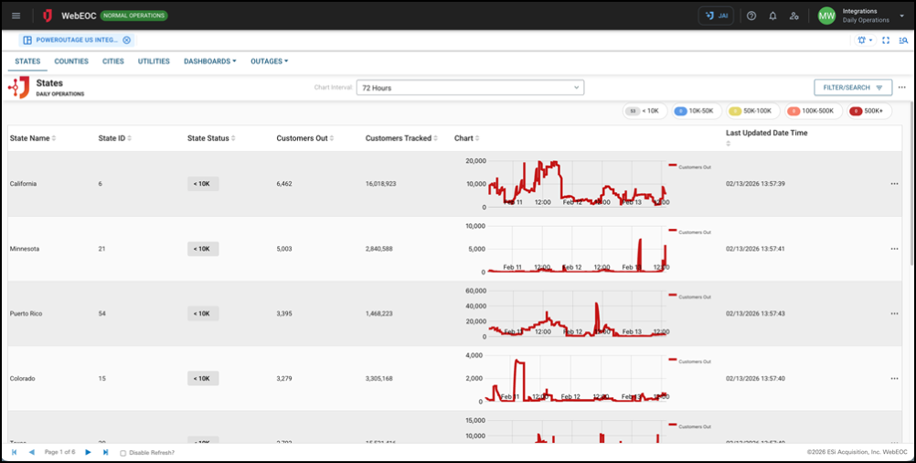This screenshot has width=916, height=463.
Task: Toggle the 500K+ status filter chip
Action: tap(869, 111)
